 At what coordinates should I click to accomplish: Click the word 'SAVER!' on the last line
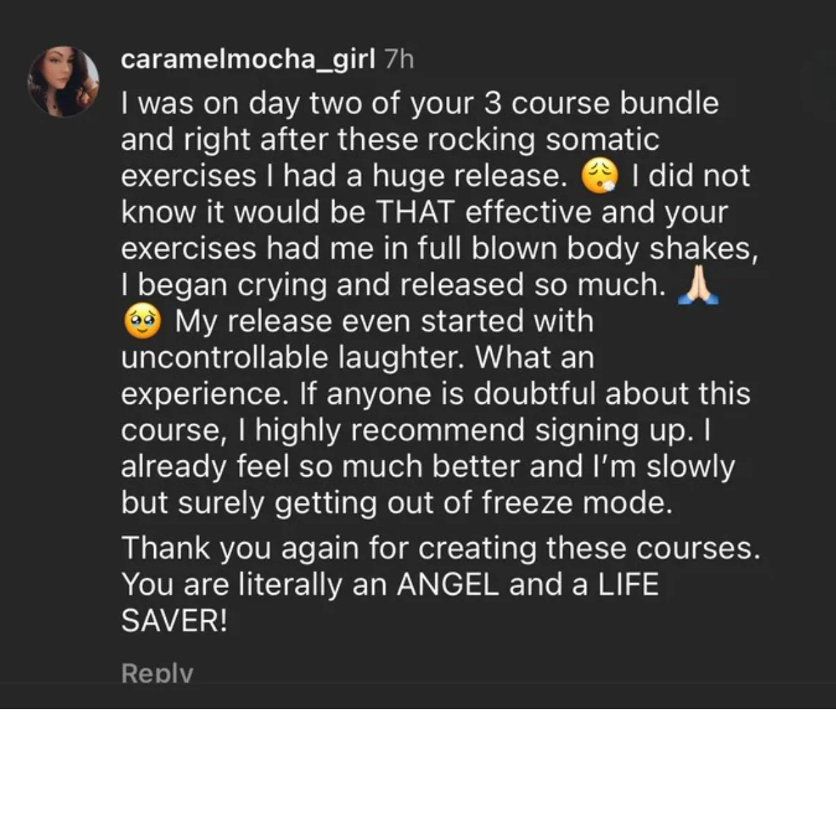click(174, 620)
